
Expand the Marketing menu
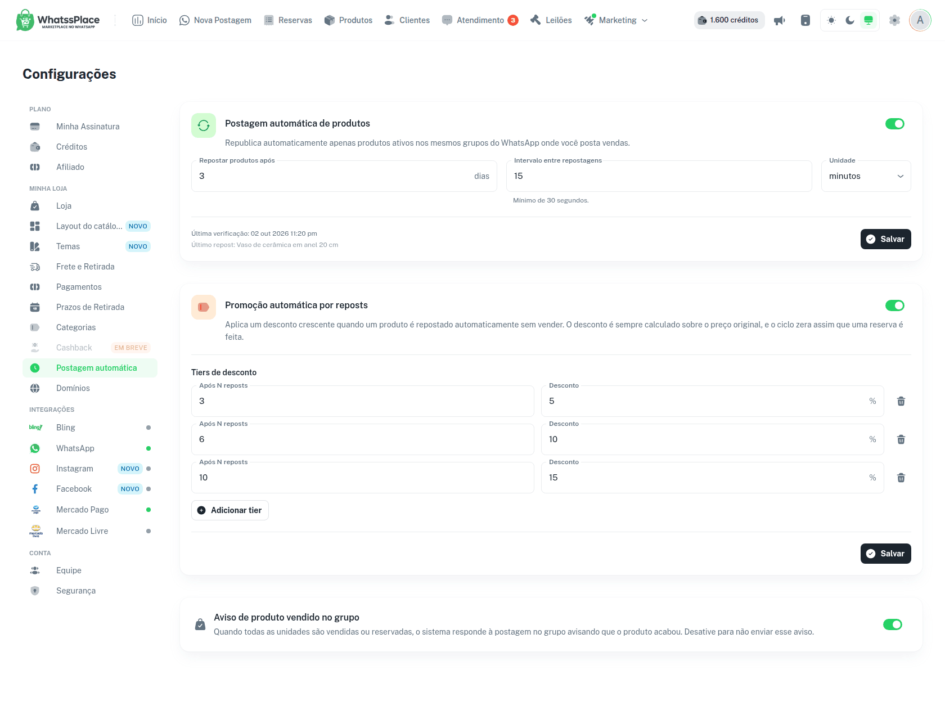tap(616, 20)
